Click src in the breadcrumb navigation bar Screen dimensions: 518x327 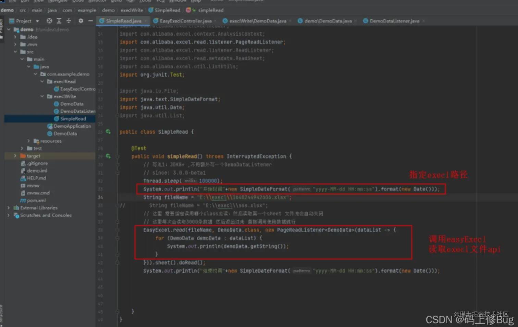click(x=23, y=10)
